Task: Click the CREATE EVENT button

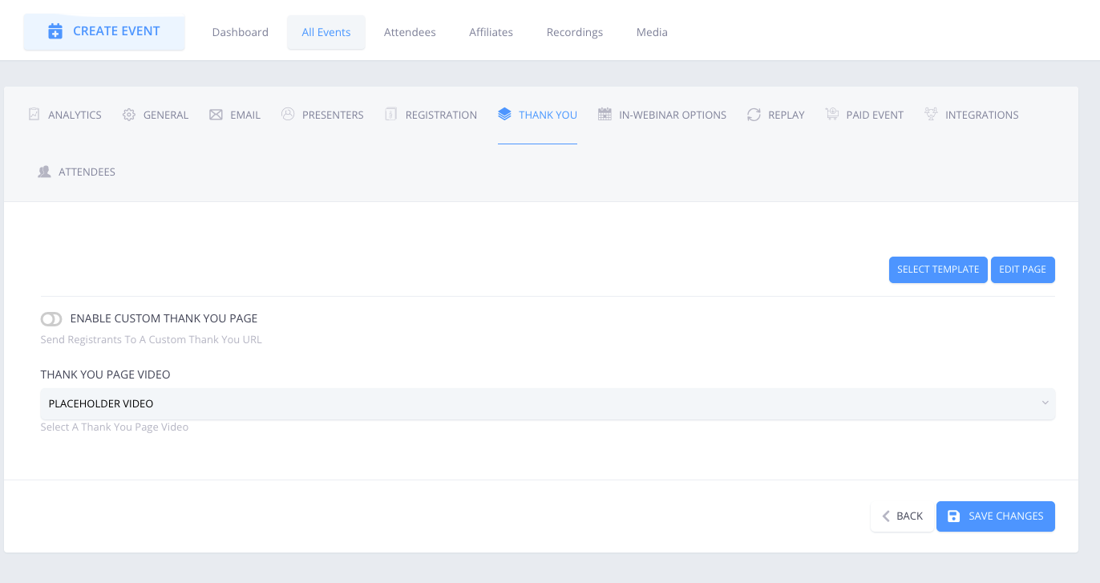Action: 104,31
